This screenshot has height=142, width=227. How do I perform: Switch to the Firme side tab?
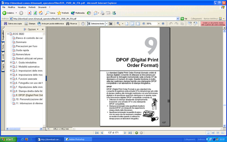coord(3,47)
